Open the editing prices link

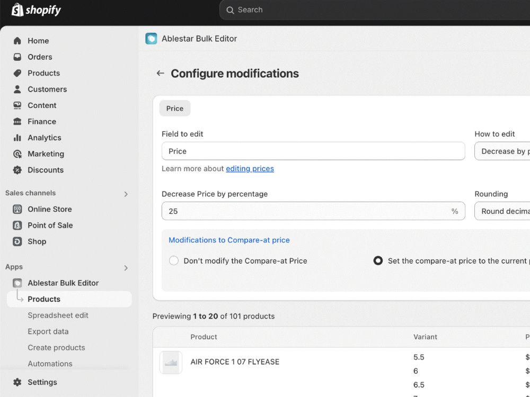coord(250,168)
